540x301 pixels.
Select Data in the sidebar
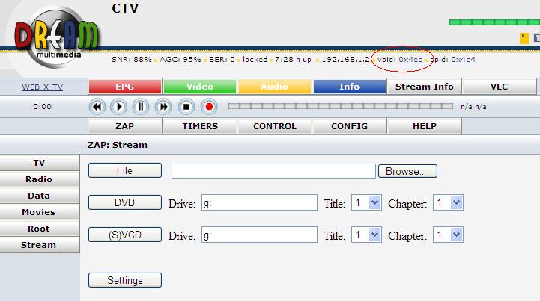pos(39,196)
